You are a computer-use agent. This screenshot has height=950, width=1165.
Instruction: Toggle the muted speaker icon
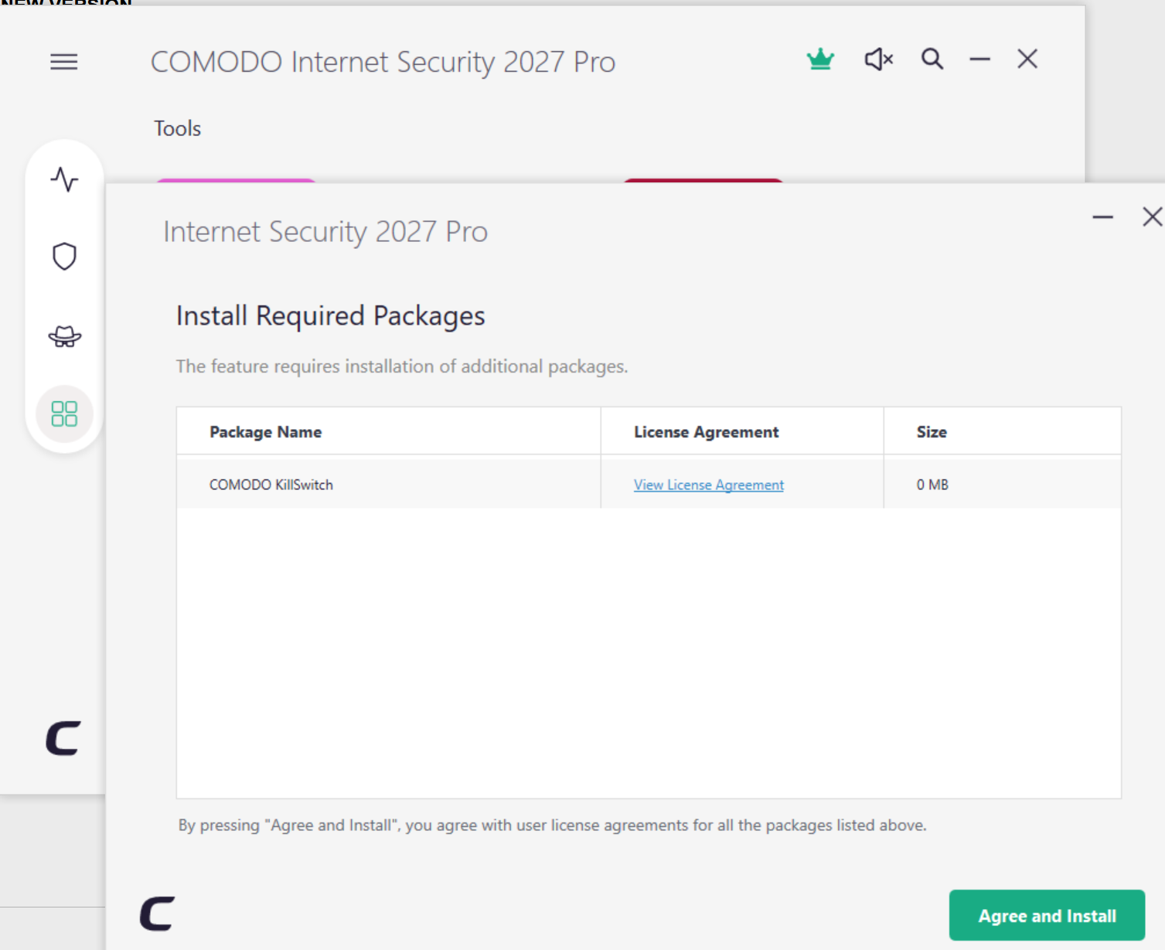[879, 60]
